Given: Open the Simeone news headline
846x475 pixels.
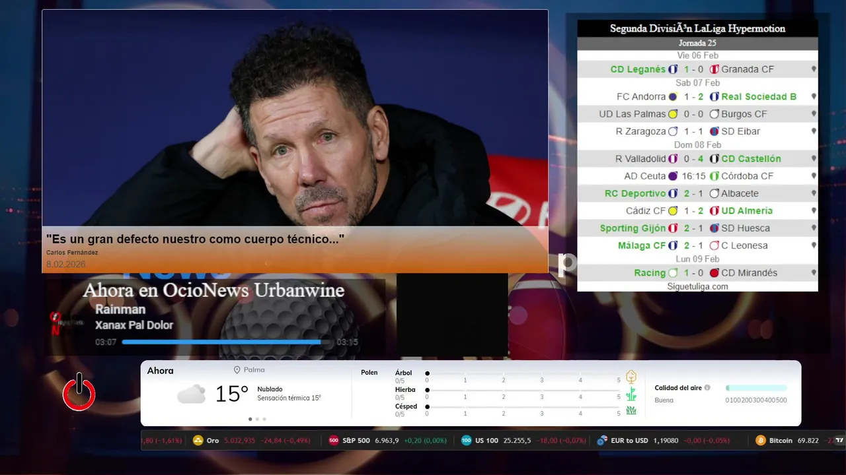Looking at the screenshot, I should 195,239.
